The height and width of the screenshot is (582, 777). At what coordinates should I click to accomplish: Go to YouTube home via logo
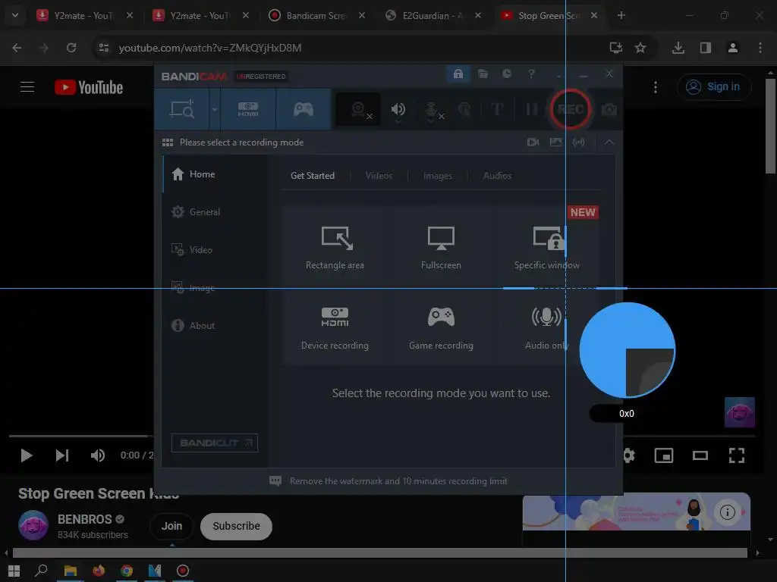coord(89,87)
